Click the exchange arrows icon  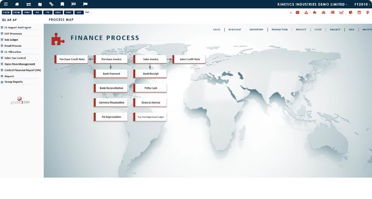(28, 4)
